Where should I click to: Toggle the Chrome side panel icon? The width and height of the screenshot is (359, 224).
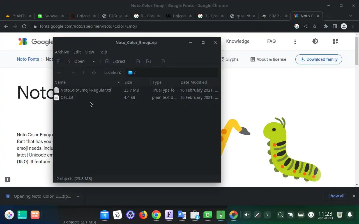click(x=335, y=26)
